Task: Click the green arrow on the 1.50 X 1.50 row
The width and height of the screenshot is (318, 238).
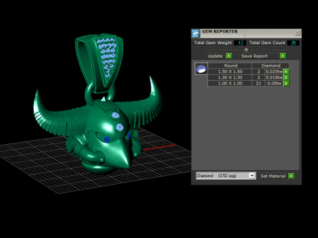Action: tap(286, 71)
